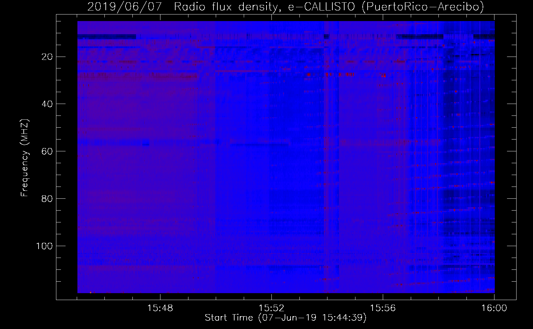Click the 40 frequency tick label
The width and height of the screenshot is (533, 329).
pos(47,104)
